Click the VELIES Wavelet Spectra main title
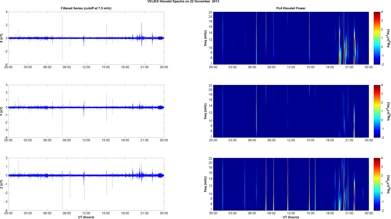Image resolution: width=391 pixels, height=219 pixels. coord(183,2)
